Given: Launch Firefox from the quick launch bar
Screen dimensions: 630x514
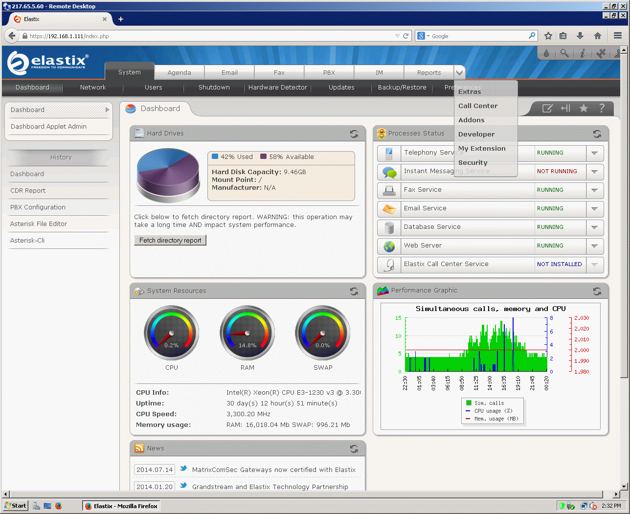Looking at the screenshot, I should click(x=59, y=506).
